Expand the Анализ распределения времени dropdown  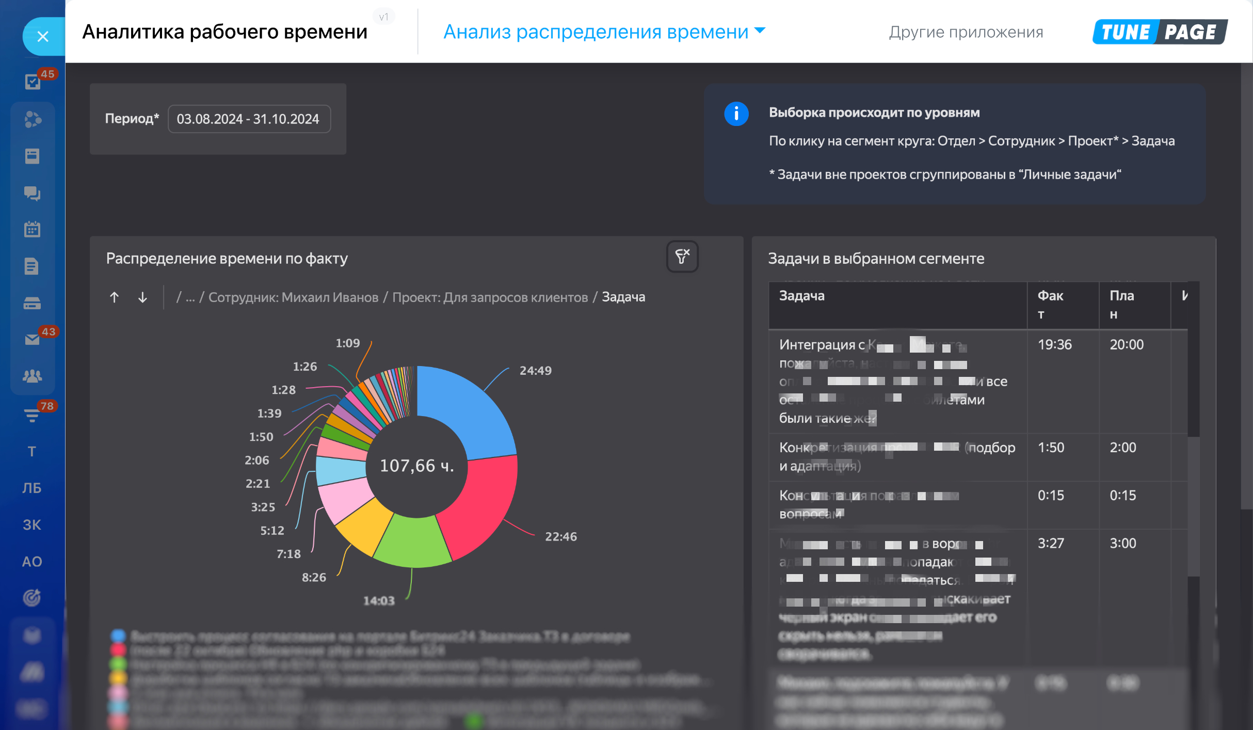pyautogui.click(x=604, y=32)
